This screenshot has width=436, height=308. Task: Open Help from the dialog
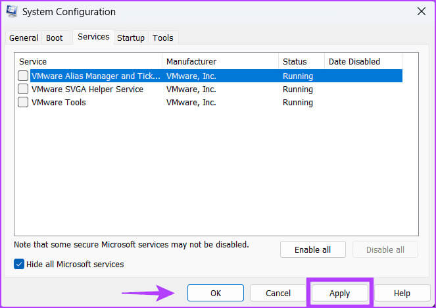tap(402, 293)
